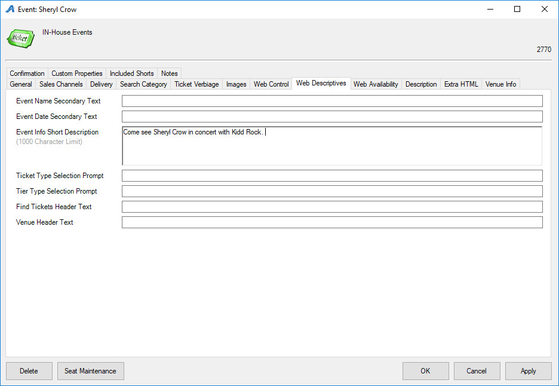The image size is (559, 386).
Task: Open the Extra HTML tab
Action: pyautogui.click(x=461, y=84)
